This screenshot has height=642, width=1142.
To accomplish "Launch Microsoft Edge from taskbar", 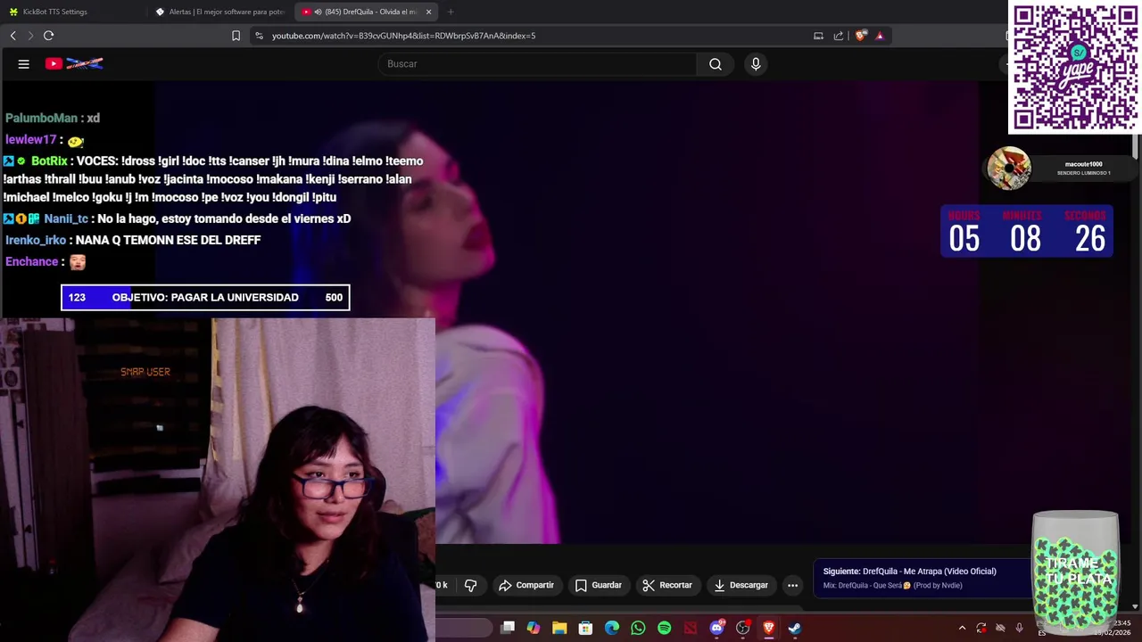I will pos(612,628).
